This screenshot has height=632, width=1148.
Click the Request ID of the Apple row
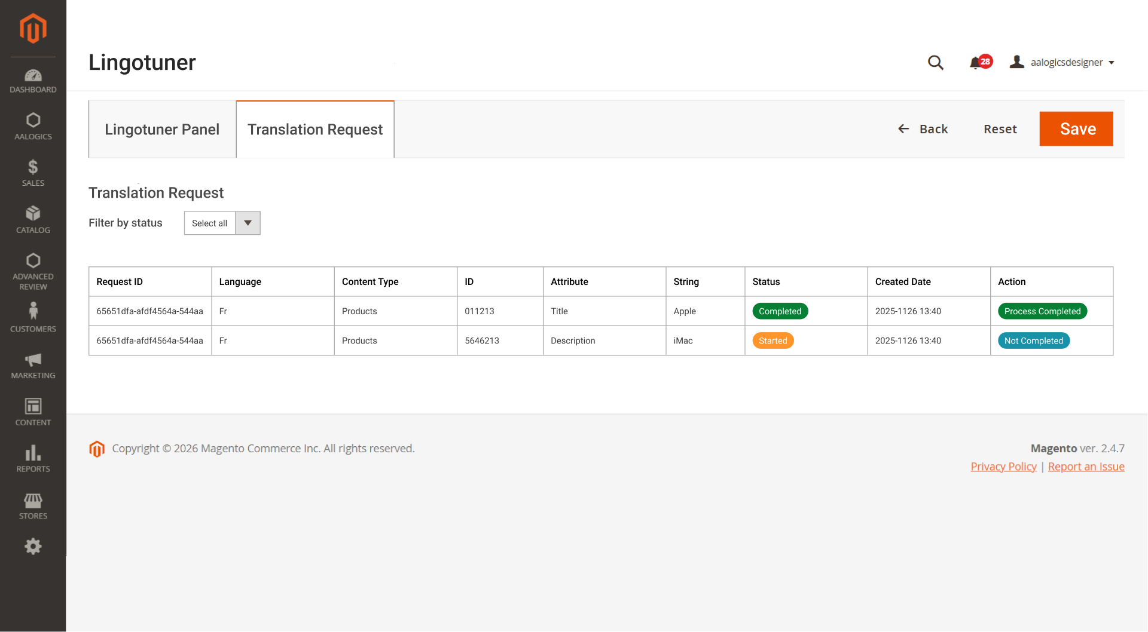tap(149, 311)
